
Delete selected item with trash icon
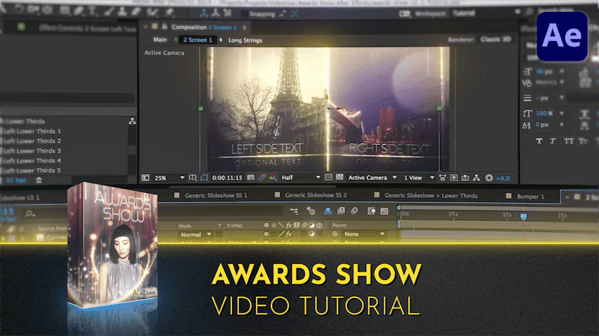[39, 180]
